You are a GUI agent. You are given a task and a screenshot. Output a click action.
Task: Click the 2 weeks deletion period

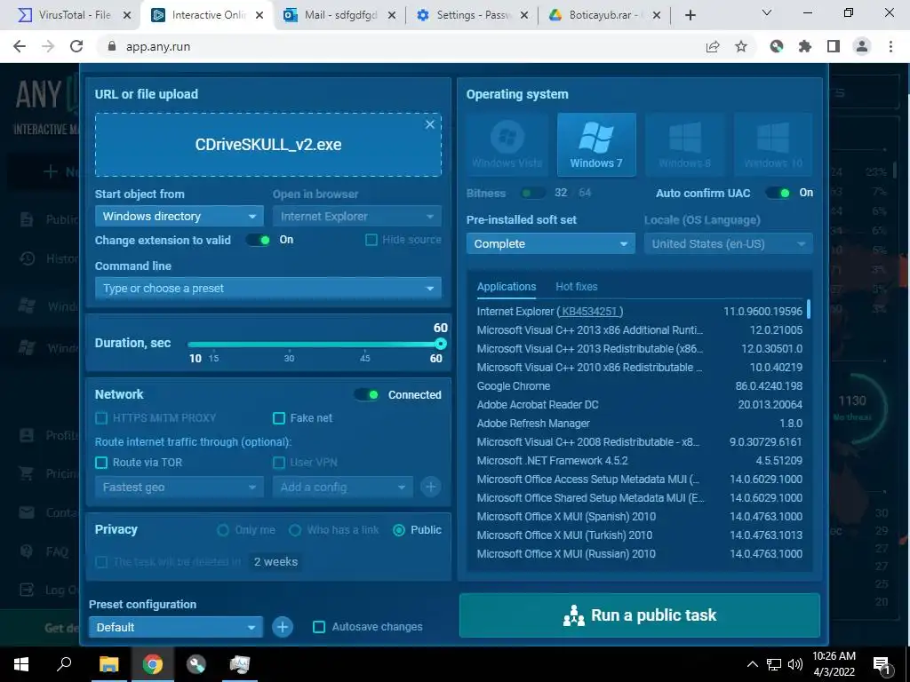pos(275,561)
